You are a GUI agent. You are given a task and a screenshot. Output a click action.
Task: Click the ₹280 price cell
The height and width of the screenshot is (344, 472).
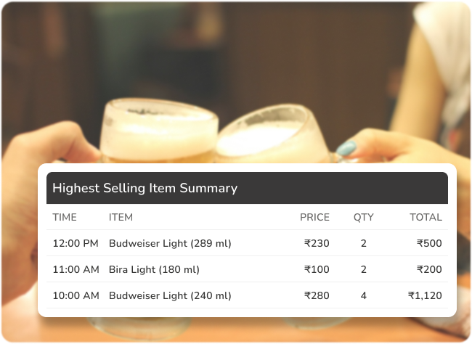click(317, 295)
